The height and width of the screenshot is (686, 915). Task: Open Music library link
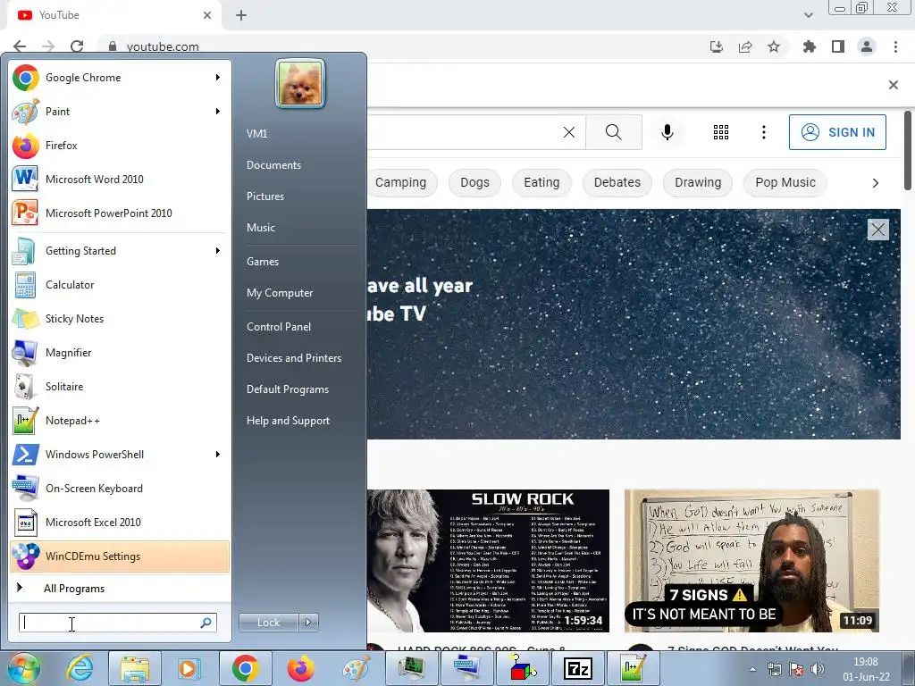tap(260, 228)
